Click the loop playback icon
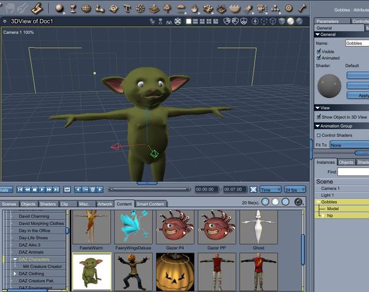 (67, 189)
